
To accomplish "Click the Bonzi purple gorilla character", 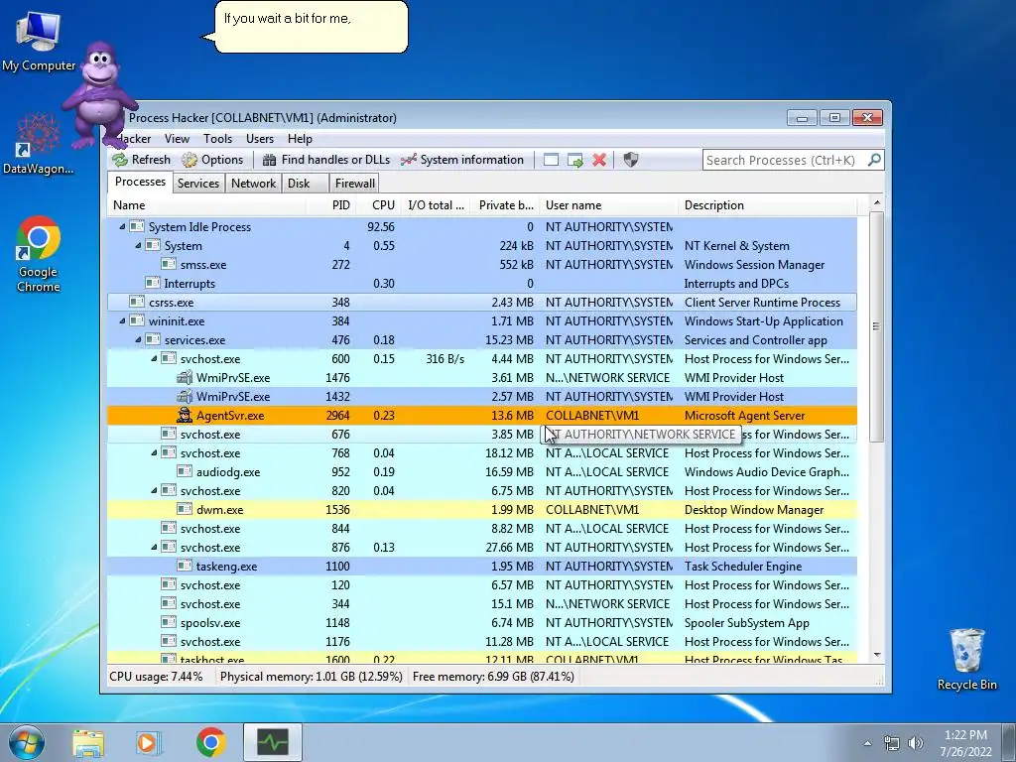I will pyautogui.click(x=99, y=95).
